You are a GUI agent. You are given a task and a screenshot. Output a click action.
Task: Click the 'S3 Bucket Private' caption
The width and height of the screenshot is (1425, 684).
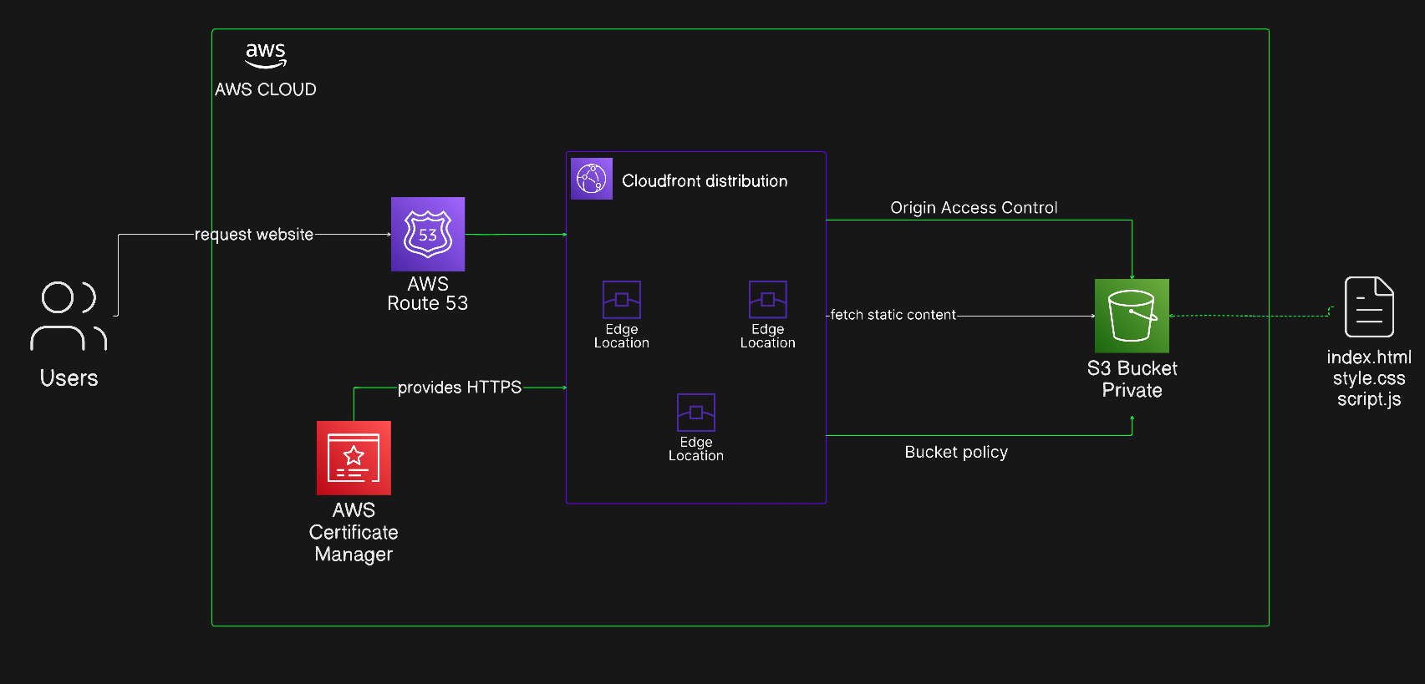[x=1132, y=379]
